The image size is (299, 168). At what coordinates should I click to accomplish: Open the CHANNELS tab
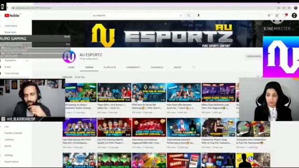tap(157, 67)
